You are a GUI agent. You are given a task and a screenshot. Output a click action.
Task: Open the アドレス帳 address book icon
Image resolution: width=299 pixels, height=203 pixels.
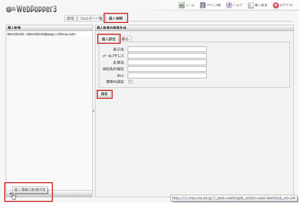tap(202, 5)
